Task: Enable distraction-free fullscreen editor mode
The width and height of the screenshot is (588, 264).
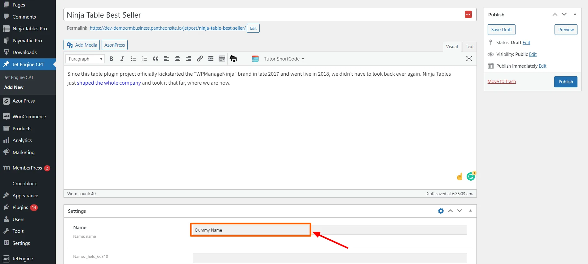Action: pyautogui.click(x=469, y=59)
